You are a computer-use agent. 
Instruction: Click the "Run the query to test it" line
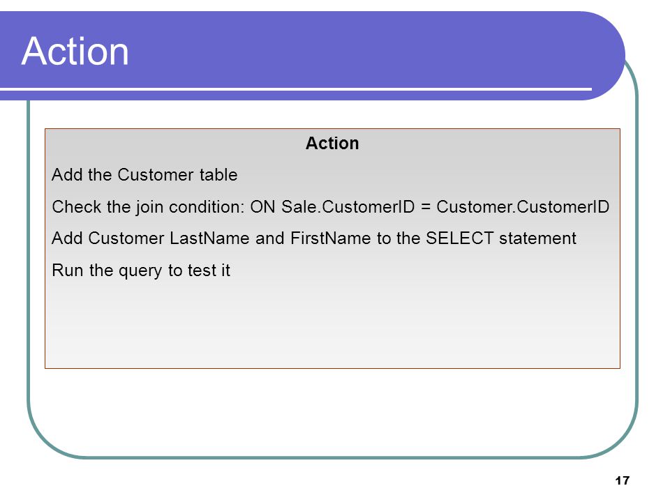(x=141, y=271)
